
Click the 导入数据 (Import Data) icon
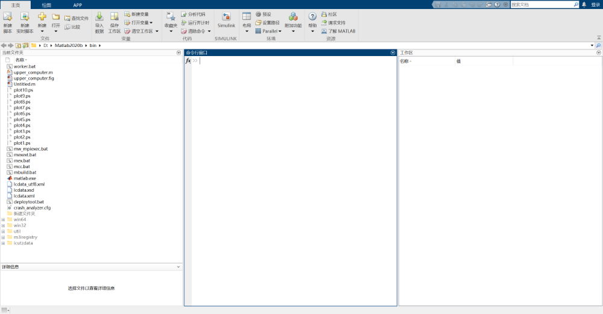pos(99,16)
